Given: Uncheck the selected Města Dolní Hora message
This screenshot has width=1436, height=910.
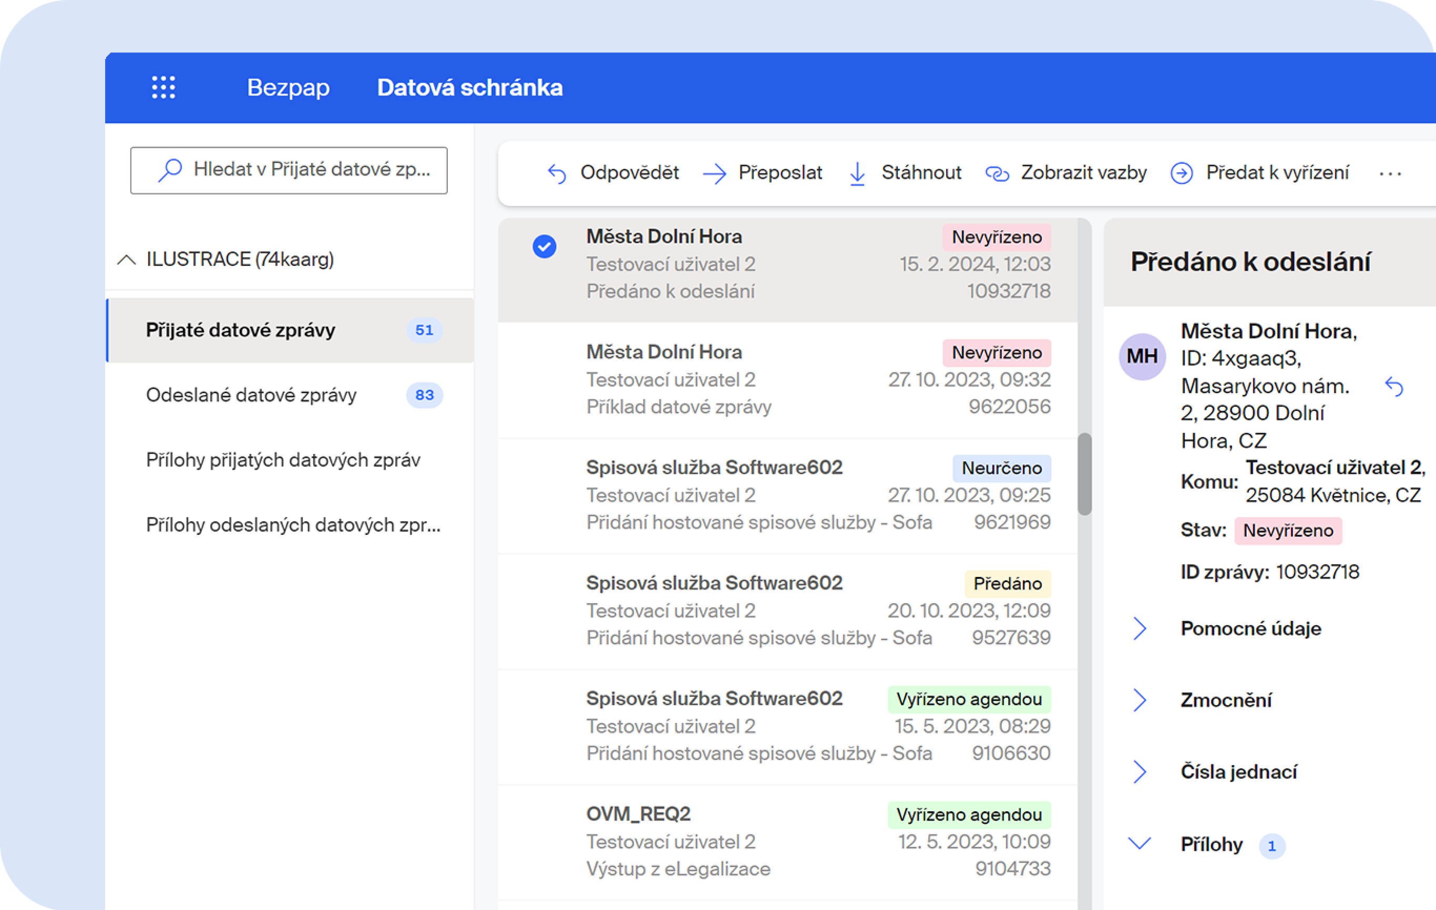Looking at the screenshot, I should click(544, 246).
